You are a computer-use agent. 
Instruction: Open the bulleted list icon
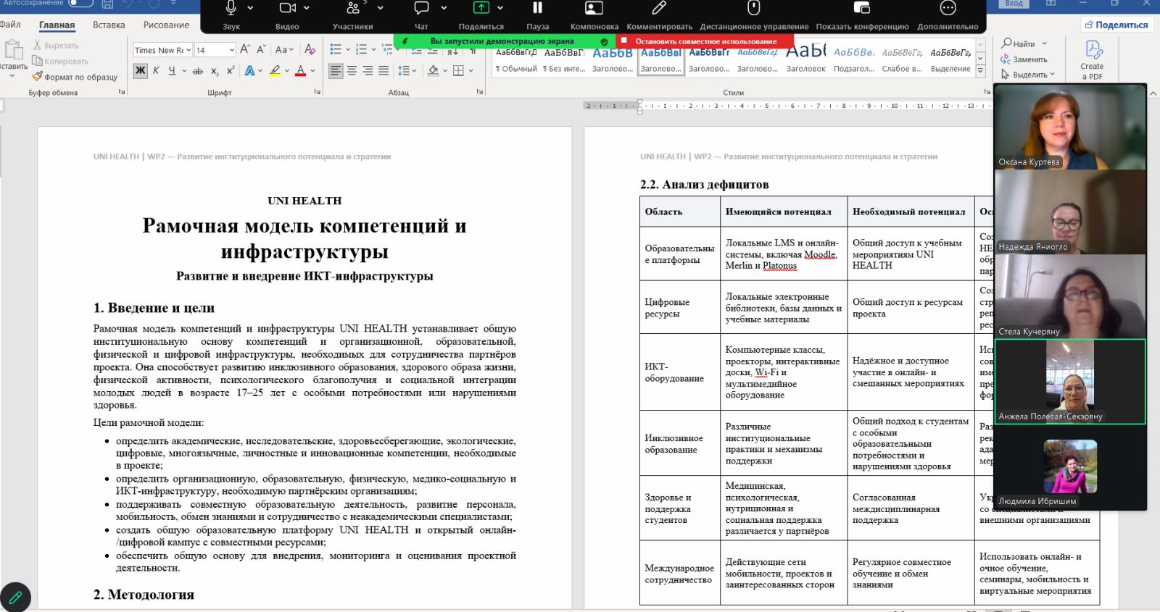[336, 49]
